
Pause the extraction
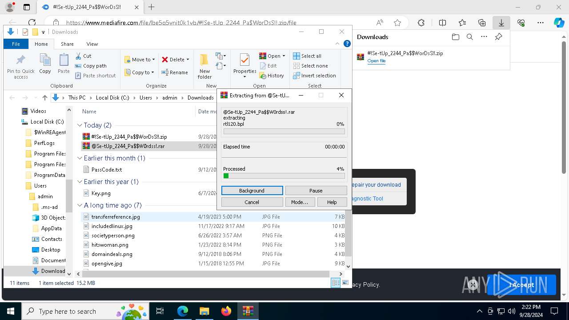tap(316, 191)
